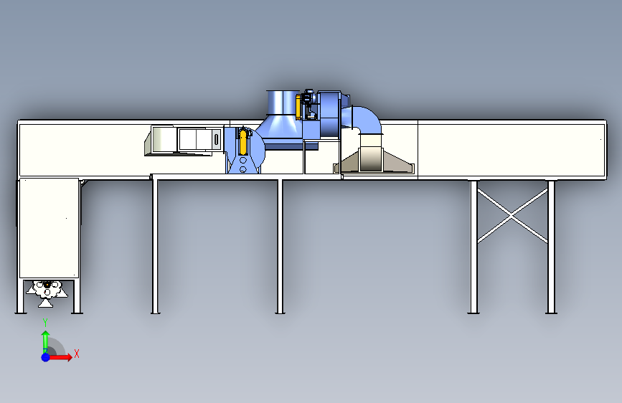Select the middle support leg
This screenshot has height=403, width=622.
point(280,247)
